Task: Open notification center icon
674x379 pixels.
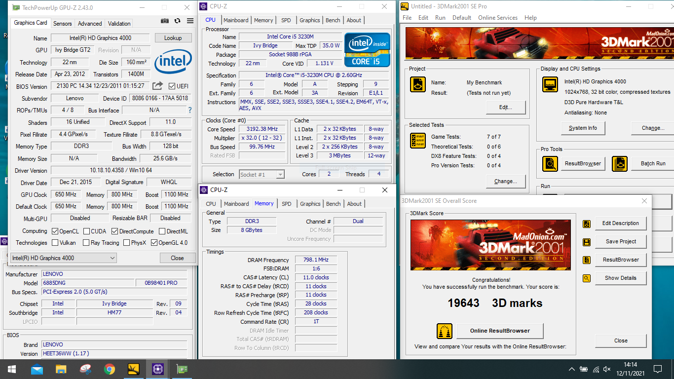Action: 657,369
